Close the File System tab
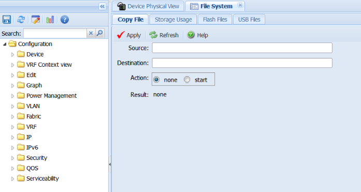 240,5
